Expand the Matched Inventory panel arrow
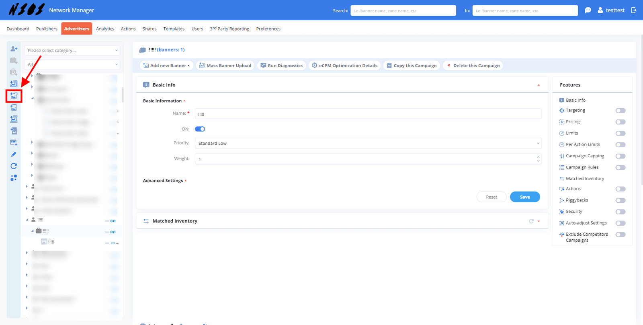 click(539, 221)
